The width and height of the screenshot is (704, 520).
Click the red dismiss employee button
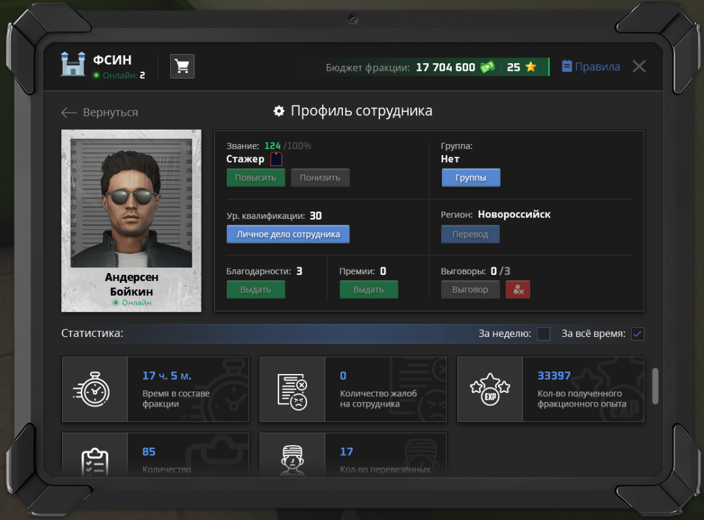pos(518,289)
